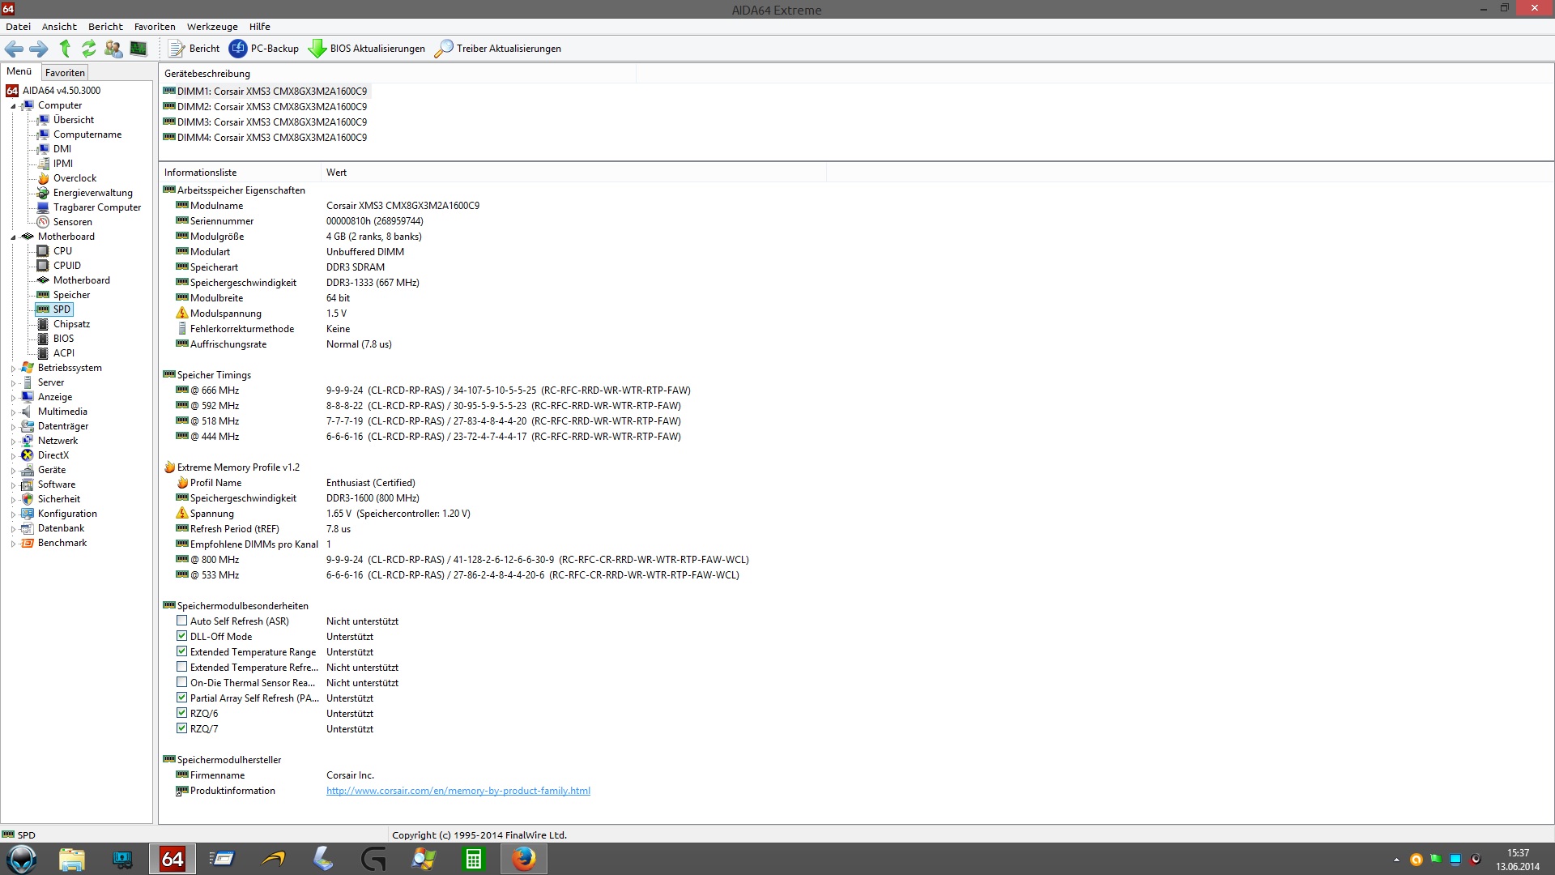1555x875 pixels.
Task: Toggle the DLL-Off Mode checkbox
Action: pyautogui.click(x=182, y=637)
